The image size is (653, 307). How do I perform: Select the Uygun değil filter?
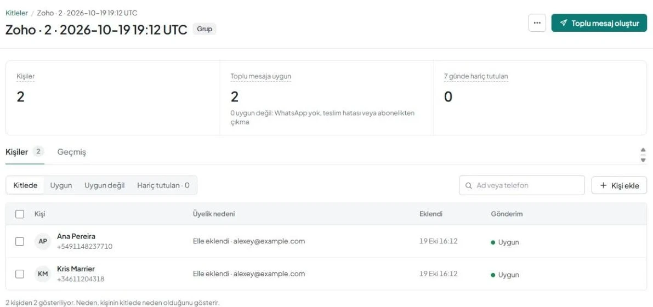coord(105,185)
